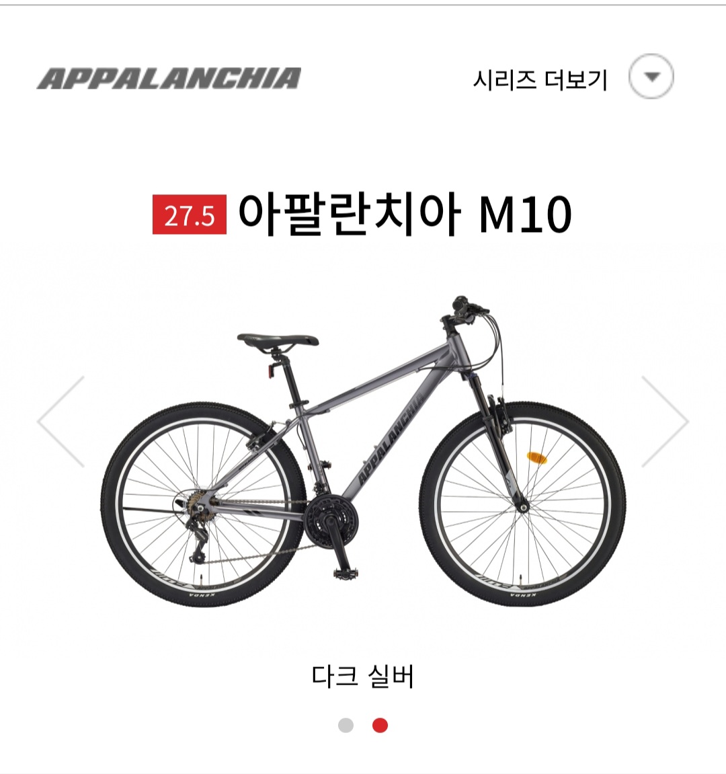Go to the previous bike image with left chevron
Image resolution: width=726 pixels, height=774 pixels.
click(x=61, y=421)
